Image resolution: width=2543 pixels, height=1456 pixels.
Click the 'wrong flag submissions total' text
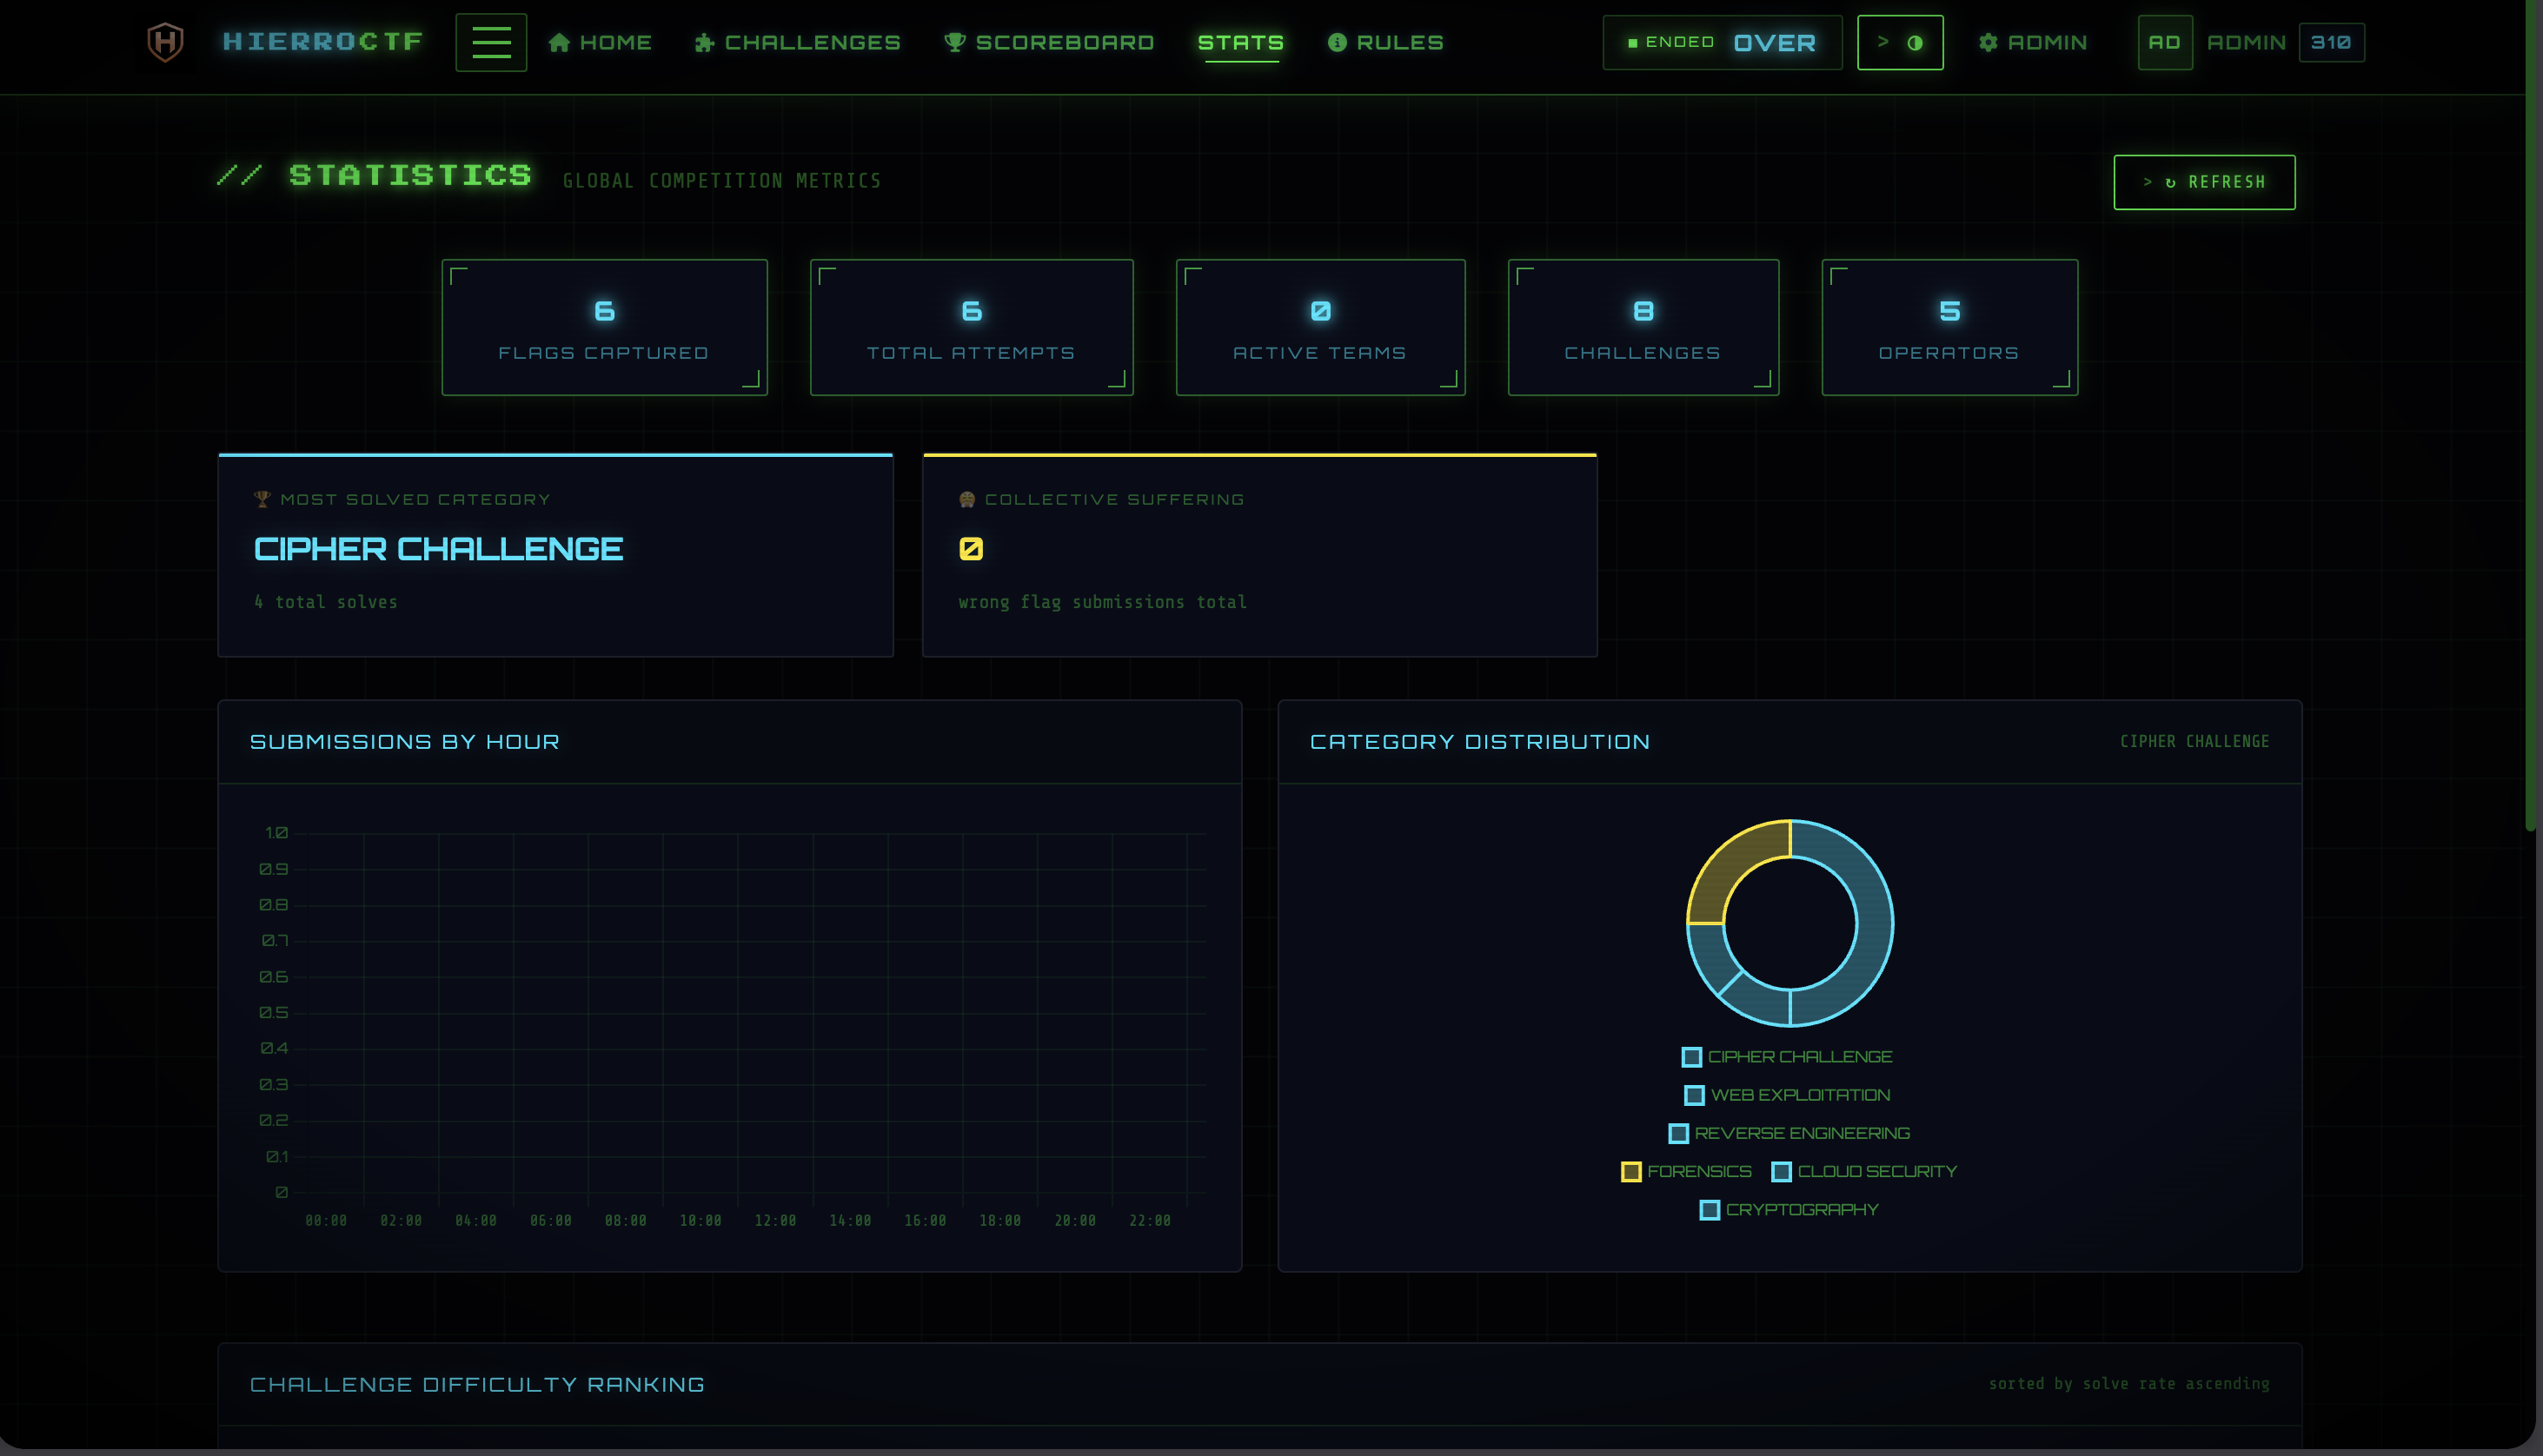[1102, 602]
